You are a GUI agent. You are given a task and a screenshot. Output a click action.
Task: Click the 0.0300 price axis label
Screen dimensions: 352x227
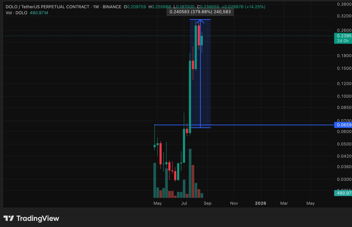pos(344,179)
